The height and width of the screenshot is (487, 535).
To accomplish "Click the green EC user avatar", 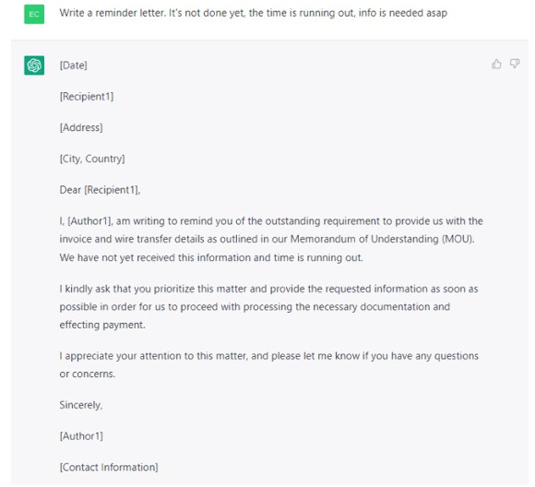I will click(34, 14).
